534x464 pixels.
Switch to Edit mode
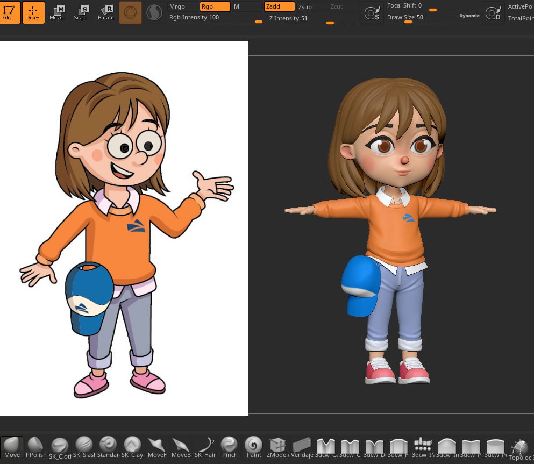(9, 12)
